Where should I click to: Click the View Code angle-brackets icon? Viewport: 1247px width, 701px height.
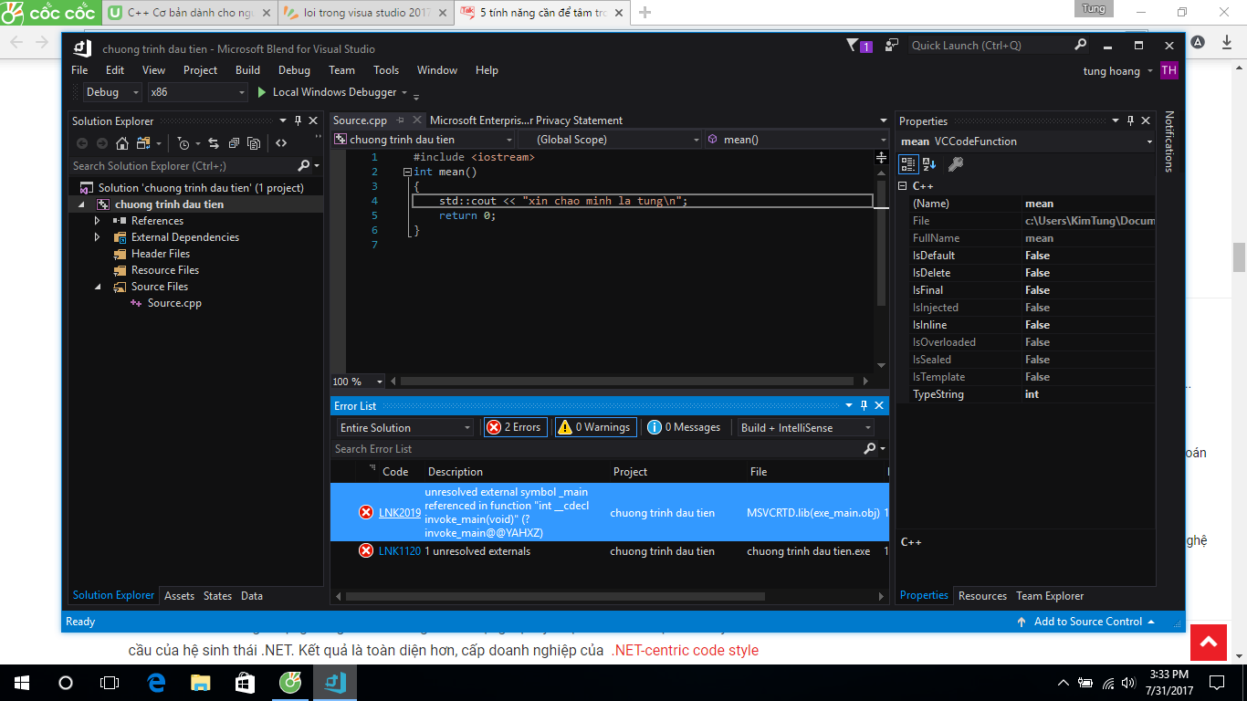281,143
